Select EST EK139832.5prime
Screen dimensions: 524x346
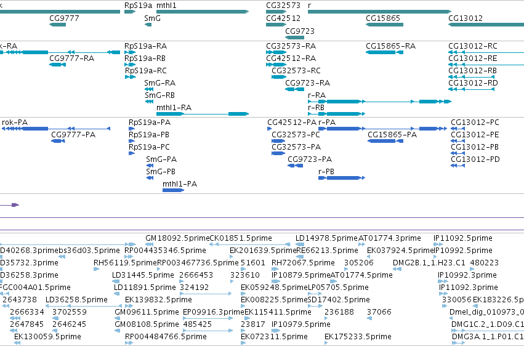point(129,306)
